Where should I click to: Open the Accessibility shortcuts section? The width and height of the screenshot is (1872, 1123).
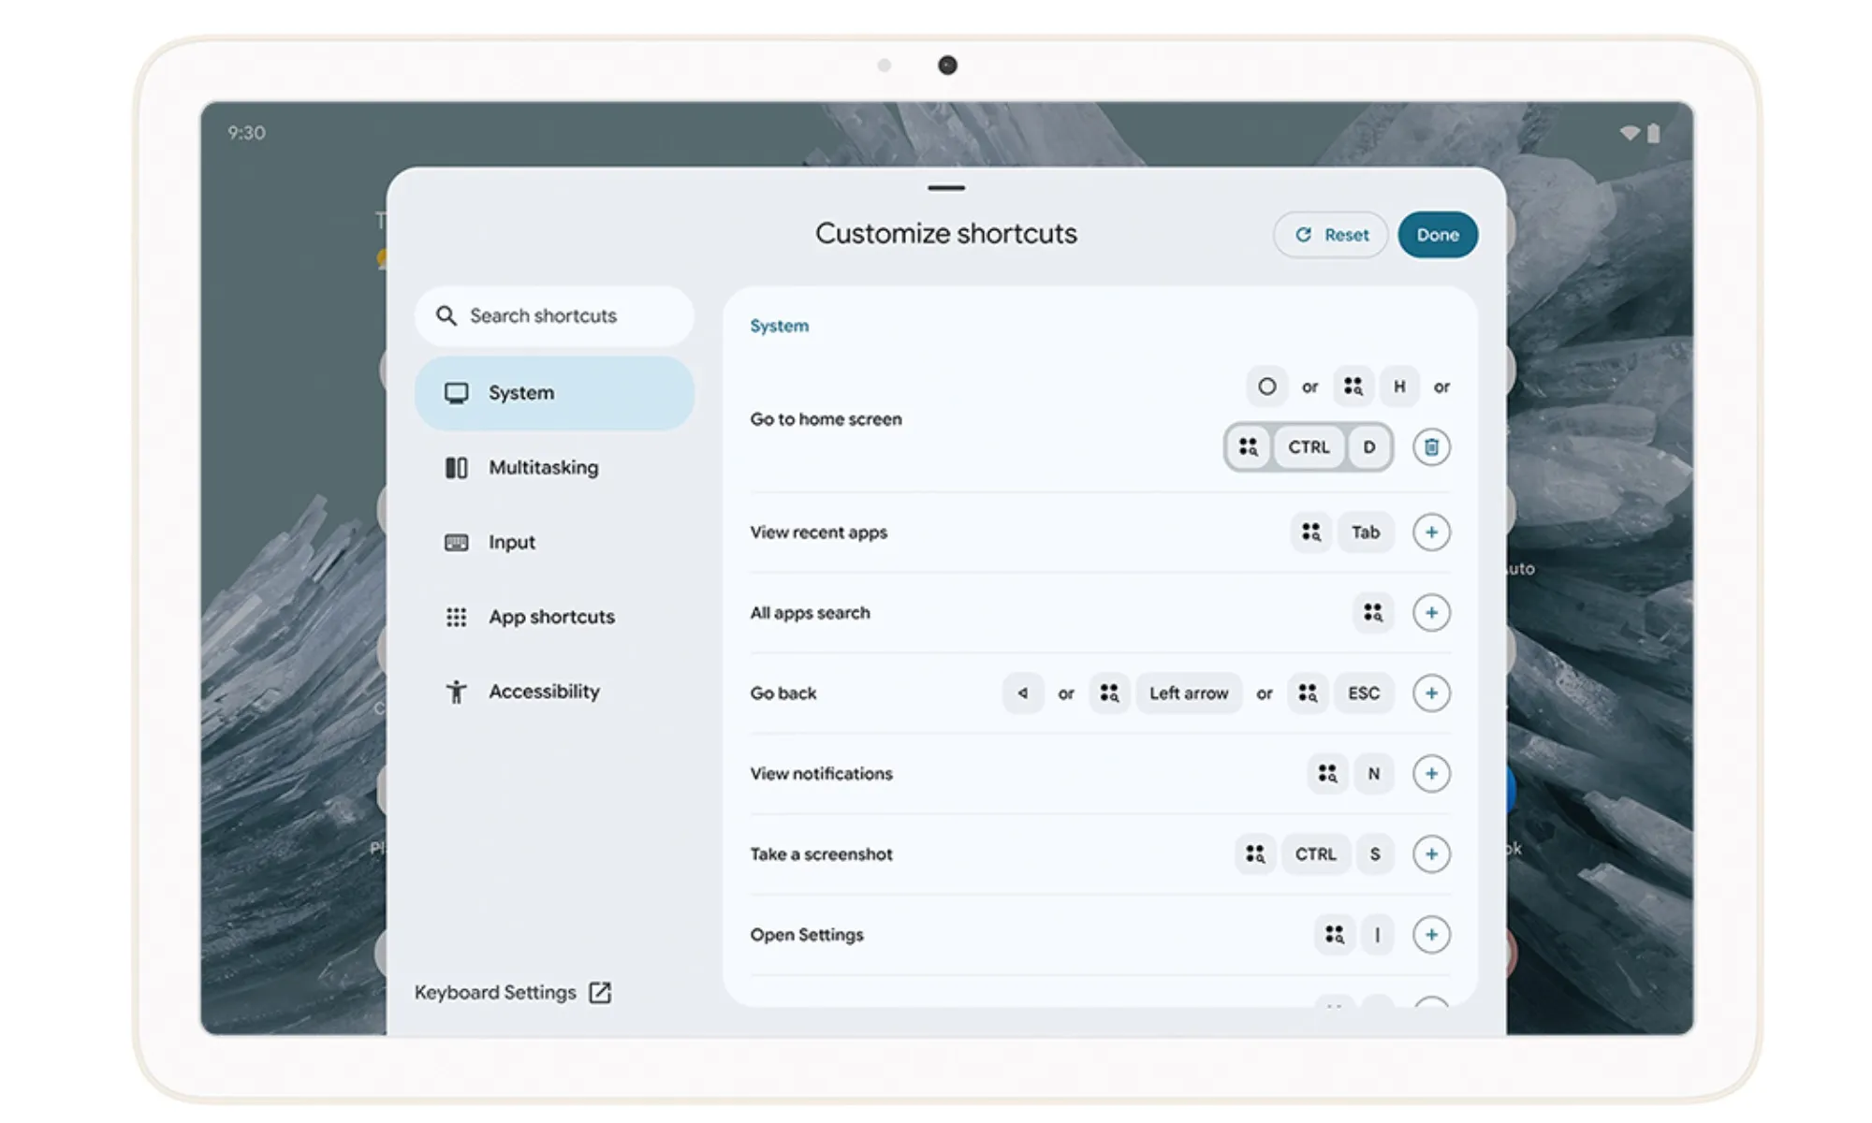[x=544, y=692]
